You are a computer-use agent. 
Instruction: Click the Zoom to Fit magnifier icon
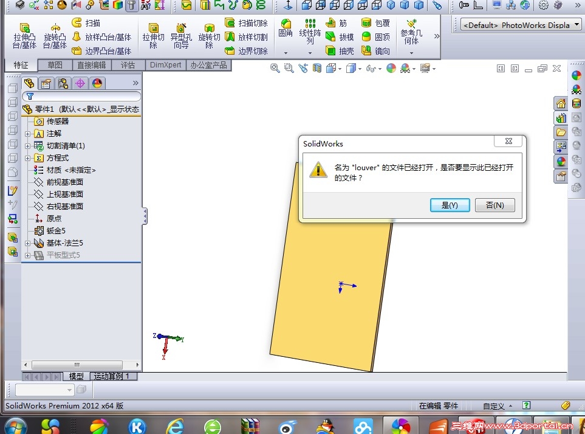tap(275, 68)
